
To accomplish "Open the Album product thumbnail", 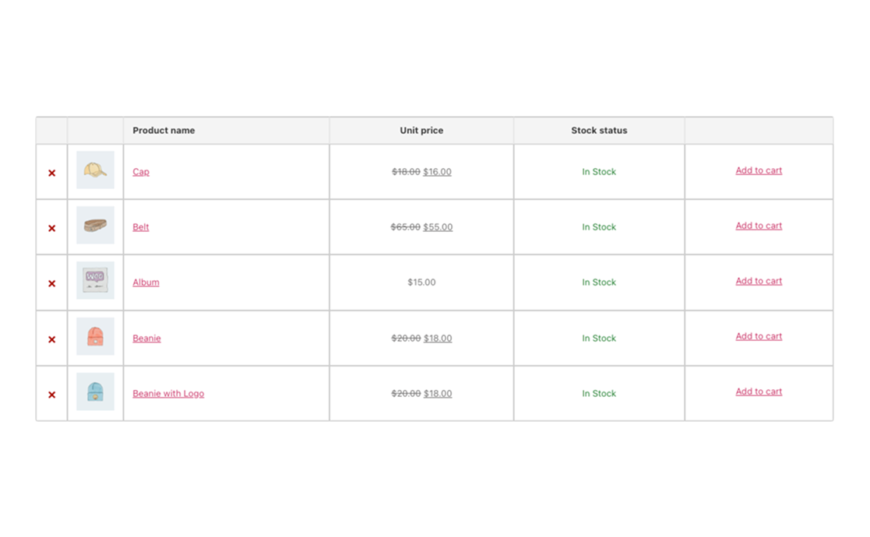I will pos(95,281).
